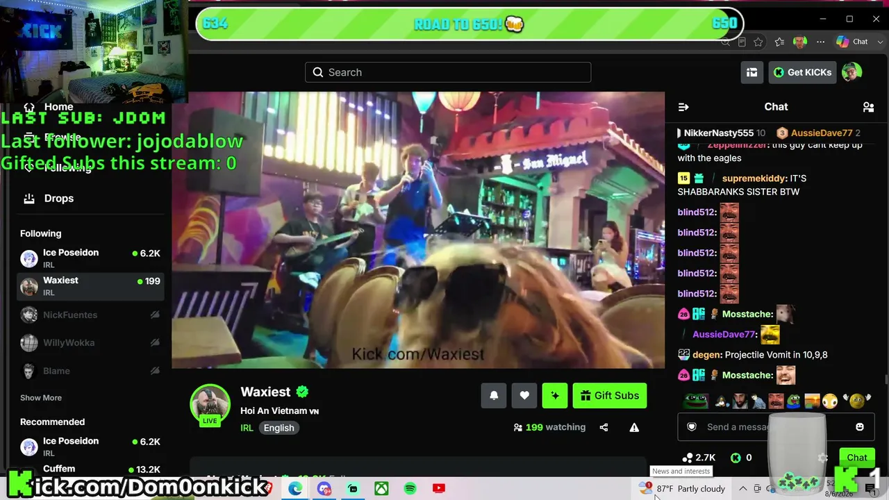The height and width of the screenshot is (500, 889).
Task: Open Spotify from the taskbar
Action: [x=410, y=489]
